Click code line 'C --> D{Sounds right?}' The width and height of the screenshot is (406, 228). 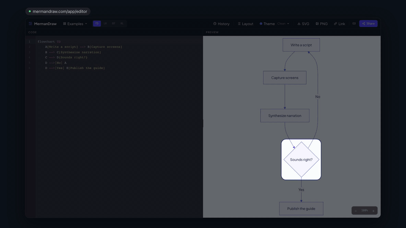tap(66, 57)
